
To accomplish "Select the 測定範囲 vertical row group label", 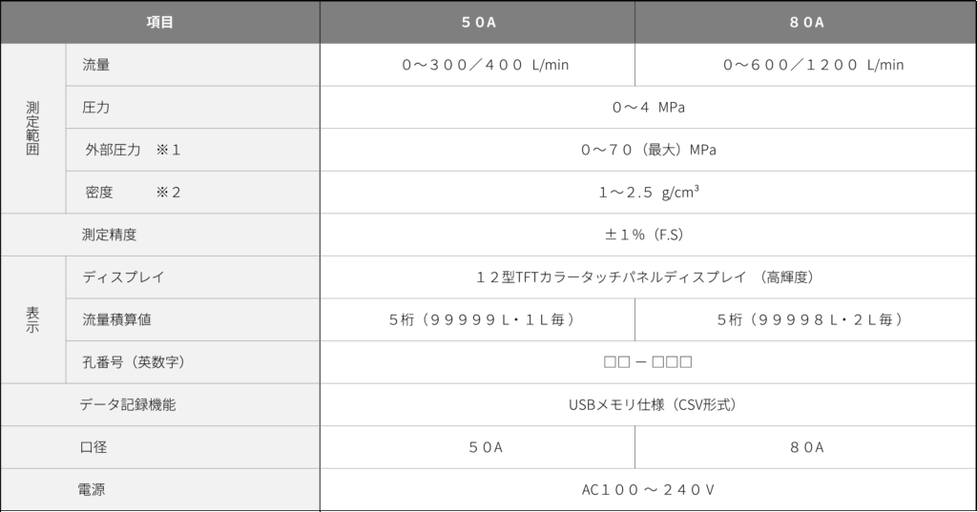I will coord(32,128).
